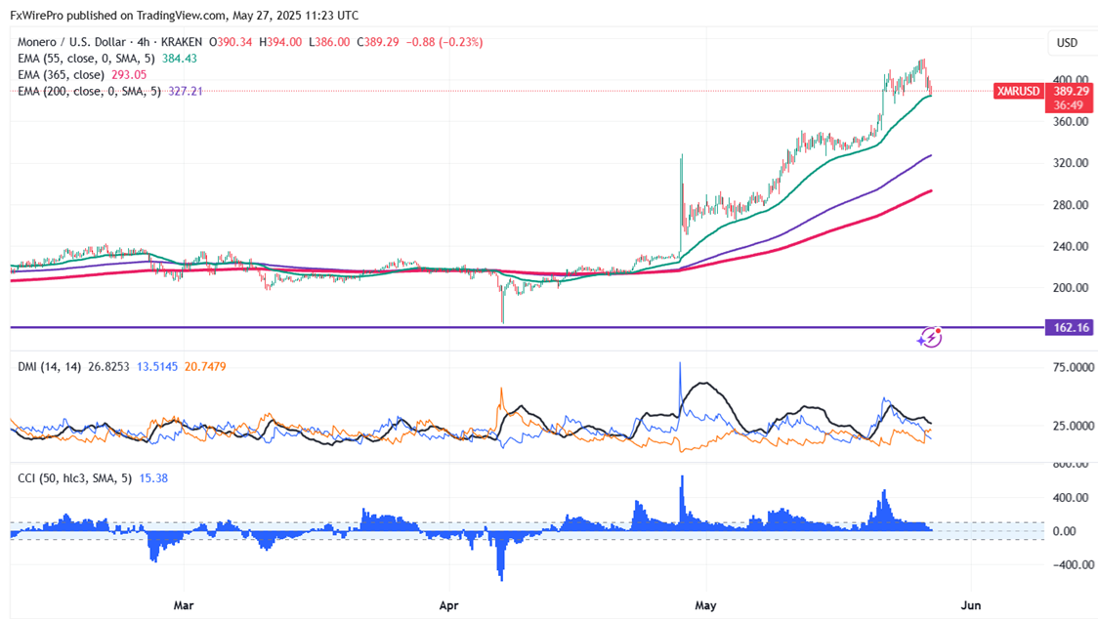Click the 200.00 price axis label
1098x619 pixels.
coord(1072,287)
